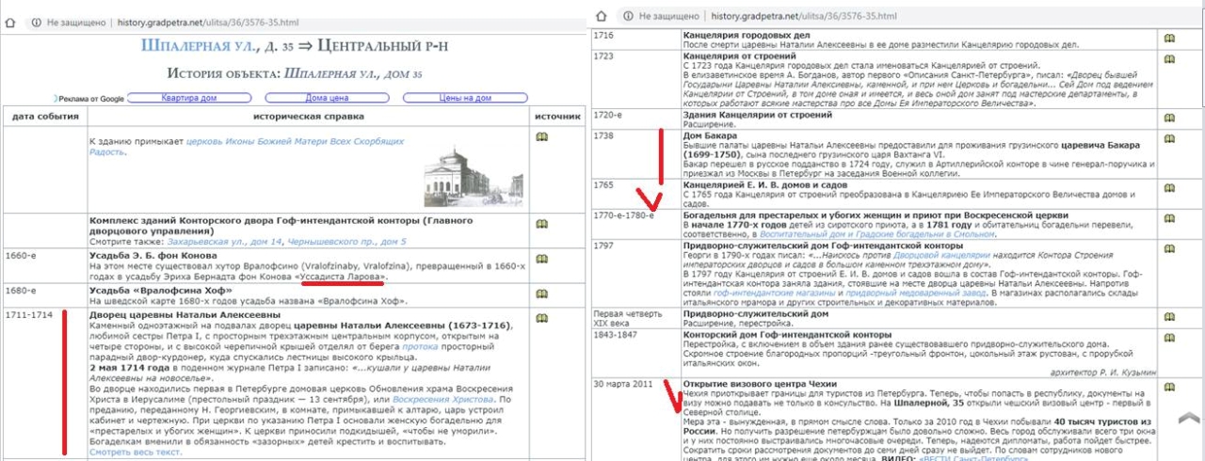The image size is (1205, 461).
Task: Click the Цены на дом ad button
Action: 465,98
